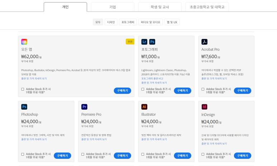Enable Adobe Stock add-on for Illustrator
The height and width of the screenshot is (166, 277).
point(143,154)
